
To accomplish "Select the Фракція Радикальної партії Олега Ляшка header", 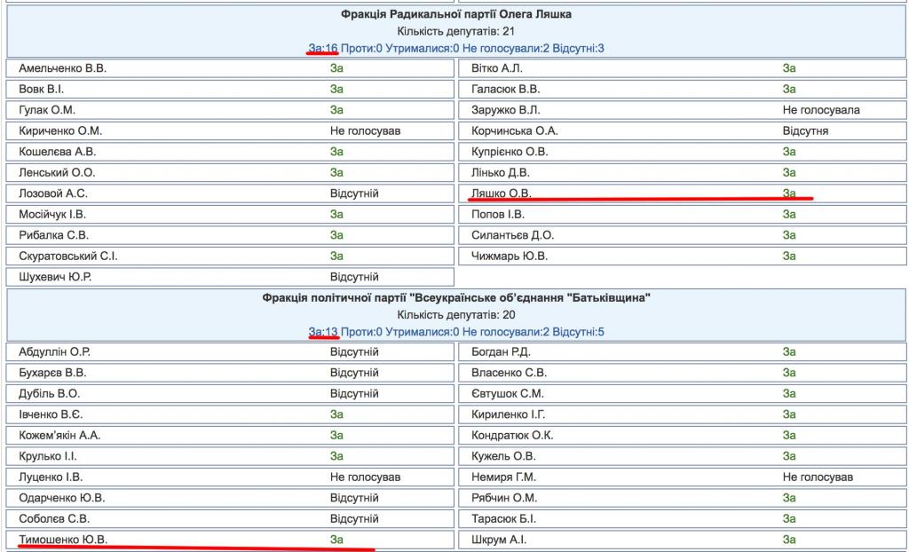I will (x=455, y=14).
